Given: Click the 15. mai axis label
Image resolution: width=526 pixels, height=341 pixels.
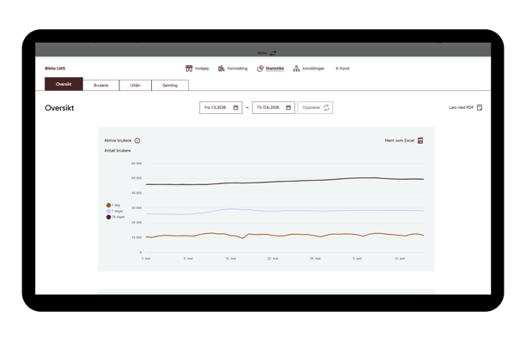Looking at the screenshot, I should (x=231, y=259).
